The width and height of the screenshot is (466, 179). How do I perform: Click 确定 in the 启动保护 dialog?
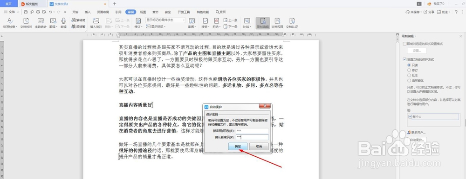[x=238, y=146]
